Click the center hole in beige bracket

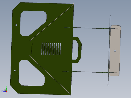[115, 51]
